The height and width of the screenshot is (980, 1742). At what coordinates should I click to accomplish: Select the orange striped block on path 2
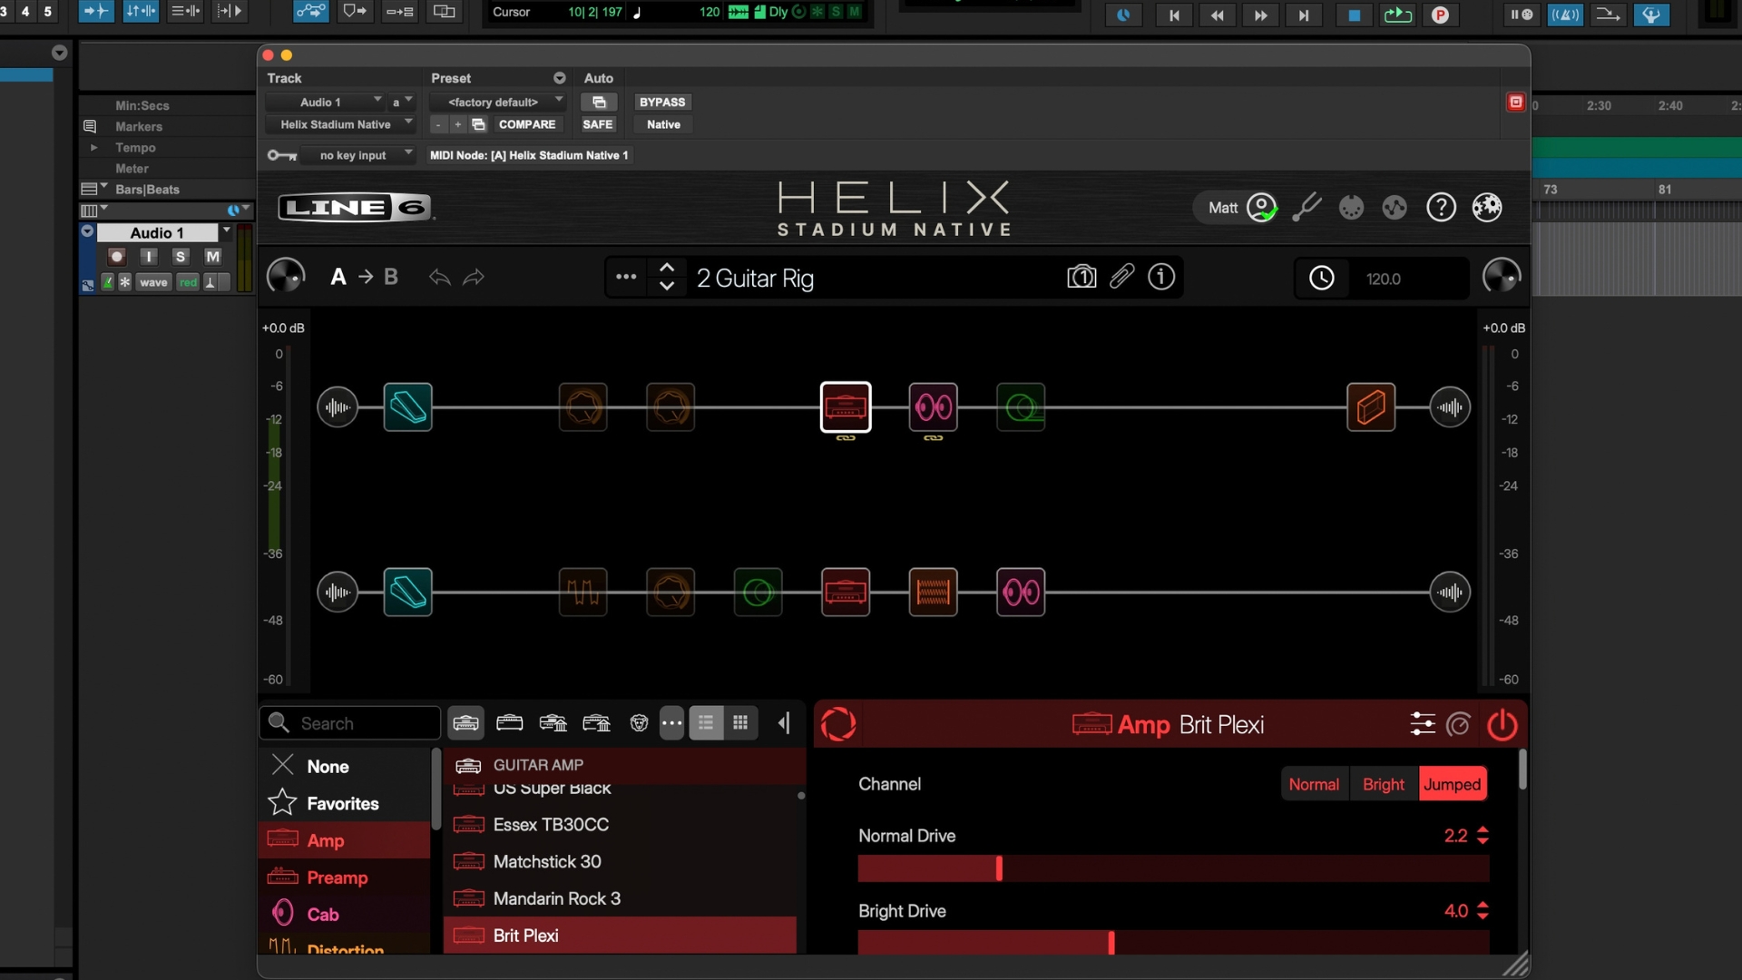[934, 593]
